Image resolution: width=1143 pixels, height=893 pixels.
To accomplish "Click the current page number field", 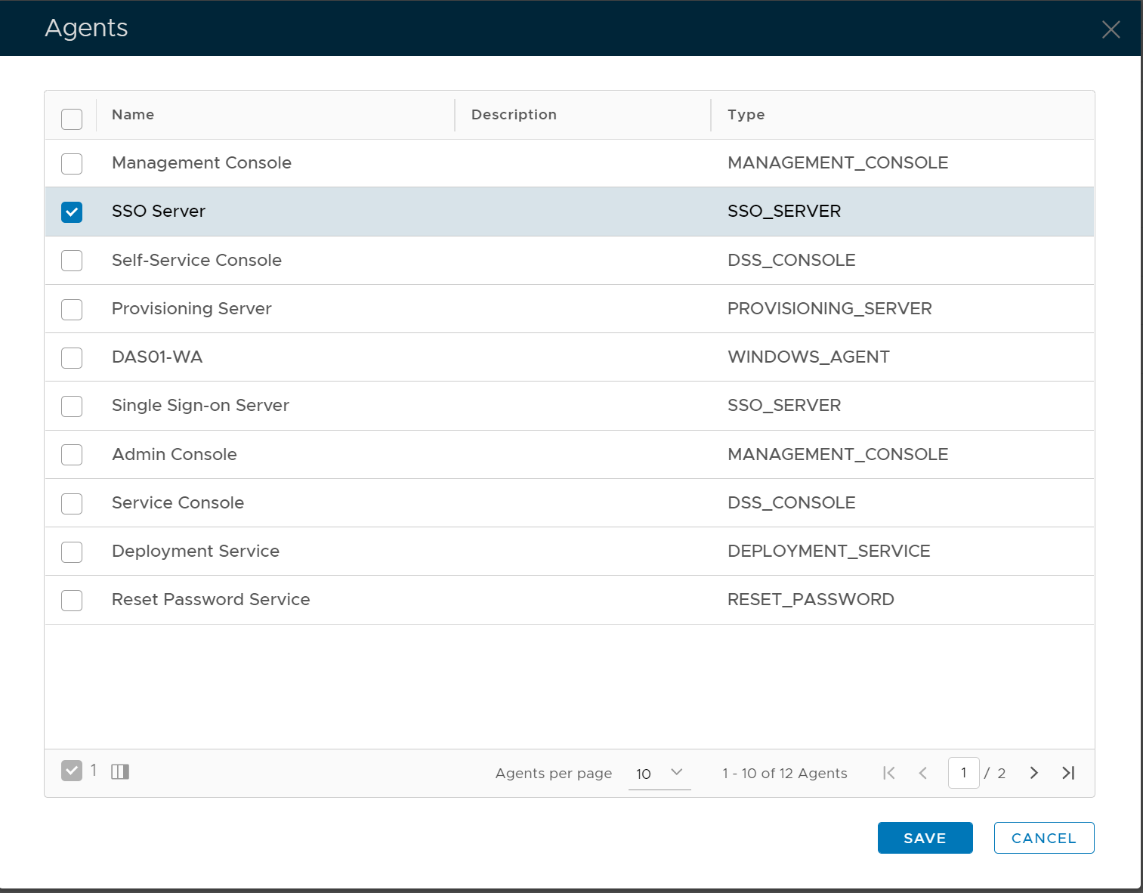I will [963, 773].
